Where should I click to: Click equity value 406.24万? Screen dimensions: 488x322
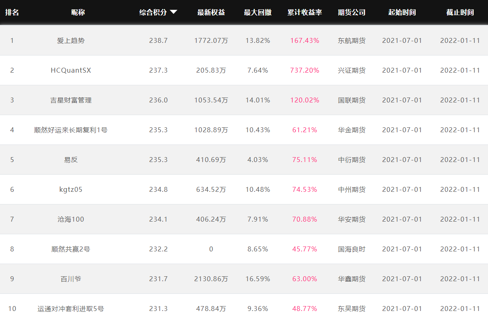[x=211, y=220]
